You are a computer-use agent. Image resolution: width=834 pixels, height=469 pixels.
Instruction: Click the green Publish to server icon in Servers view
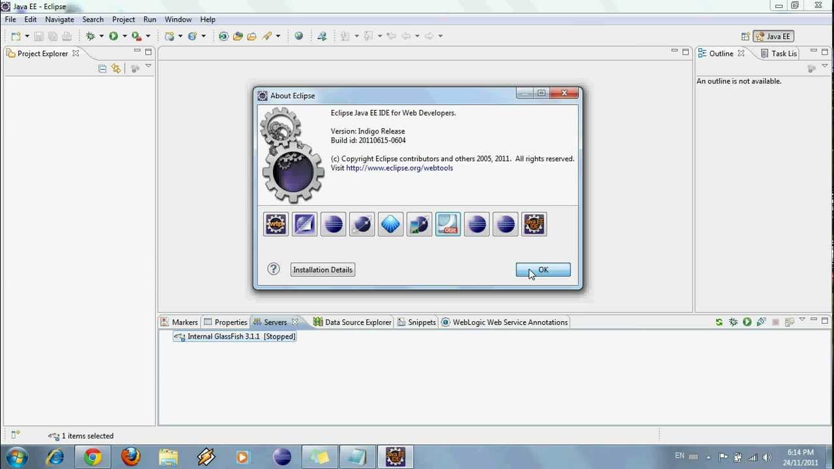pyautogui.click(x=719, y=322)
